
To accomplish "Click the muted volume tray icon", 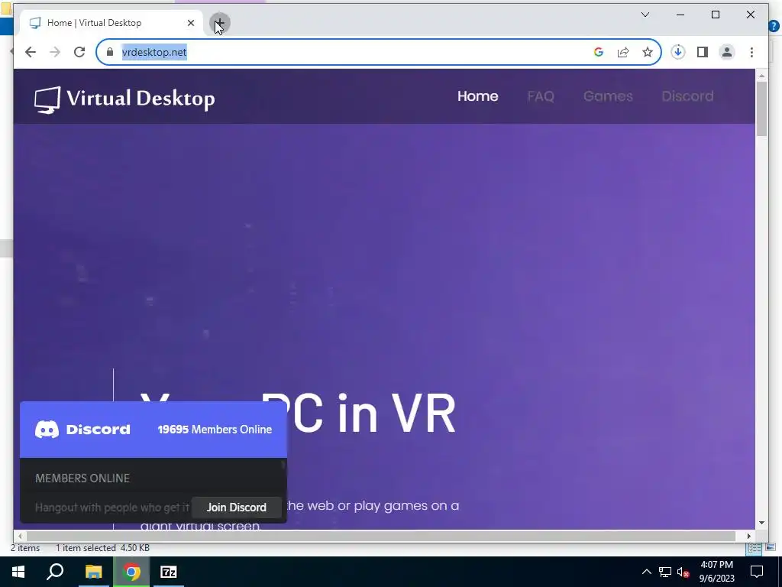I will click(683, 572).
